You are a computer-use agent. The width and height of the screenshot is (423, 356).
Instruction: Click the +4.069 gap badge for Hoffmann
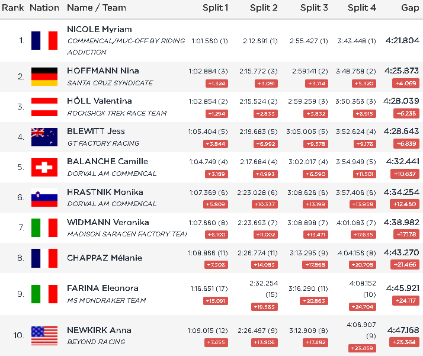[405, 83]
